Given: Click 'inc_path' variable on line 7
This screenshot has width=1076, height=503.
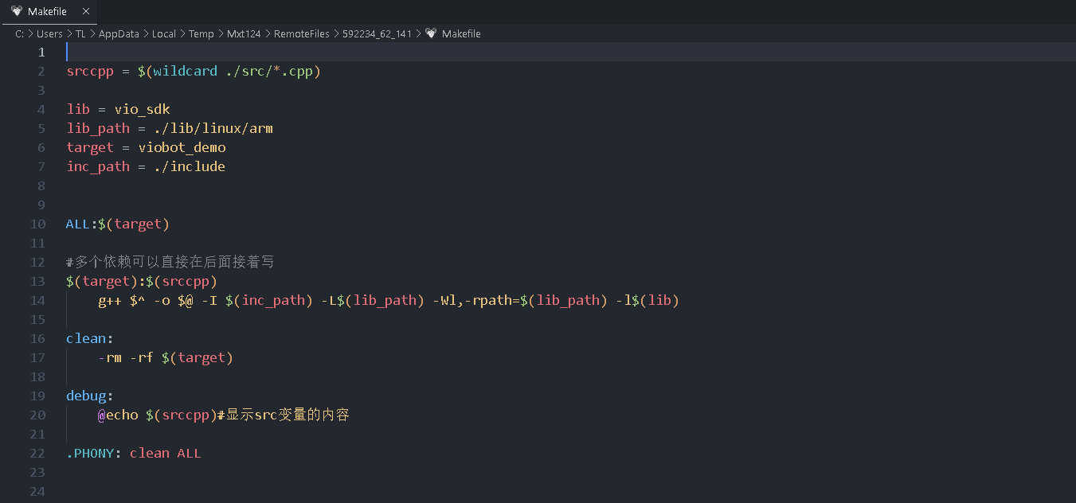Looking at the screenshot, I should (x=98, y=166).
